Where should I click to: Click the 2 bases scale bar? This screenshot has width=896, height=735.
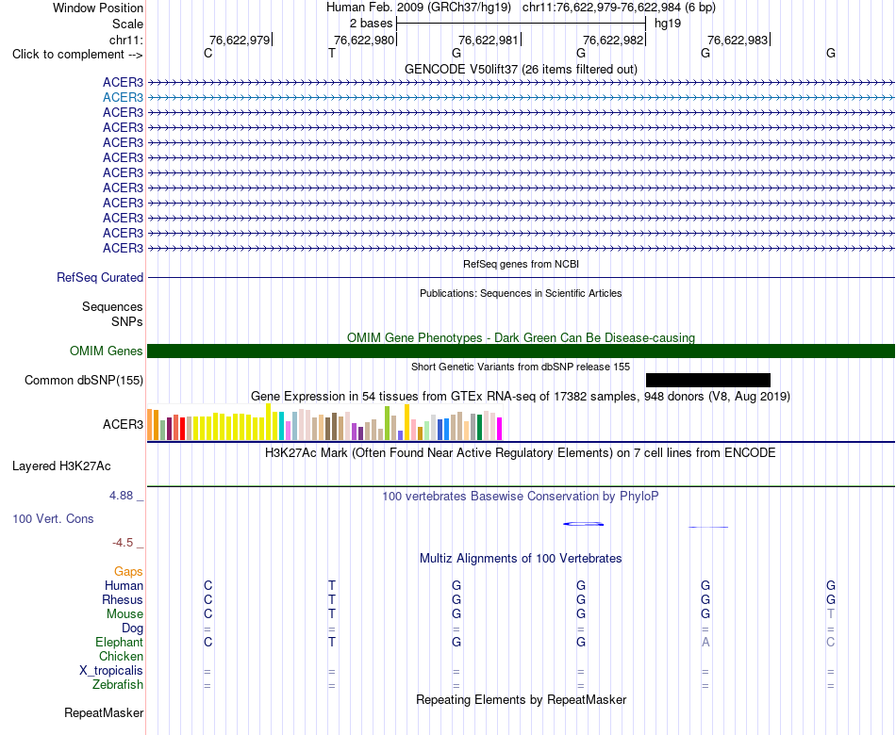[521, 24]
